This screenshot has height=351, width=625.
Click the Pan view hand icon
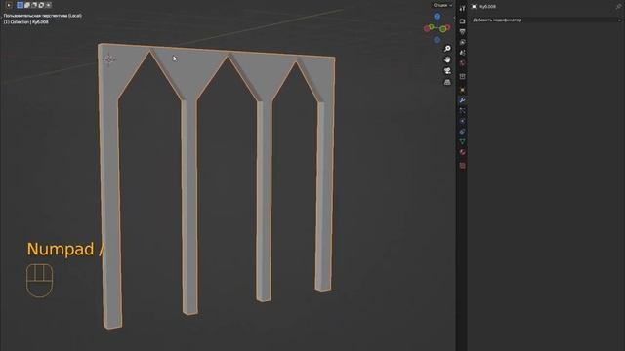(x=447, y=59)
